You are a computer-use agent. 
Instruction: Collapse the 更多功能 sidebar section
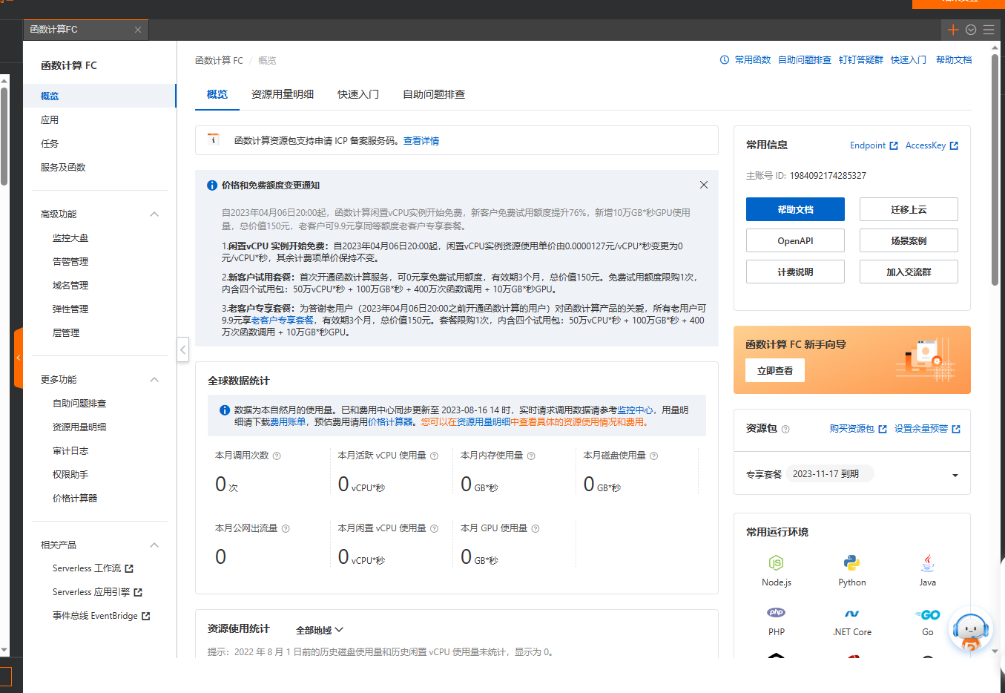click(154, 379)
